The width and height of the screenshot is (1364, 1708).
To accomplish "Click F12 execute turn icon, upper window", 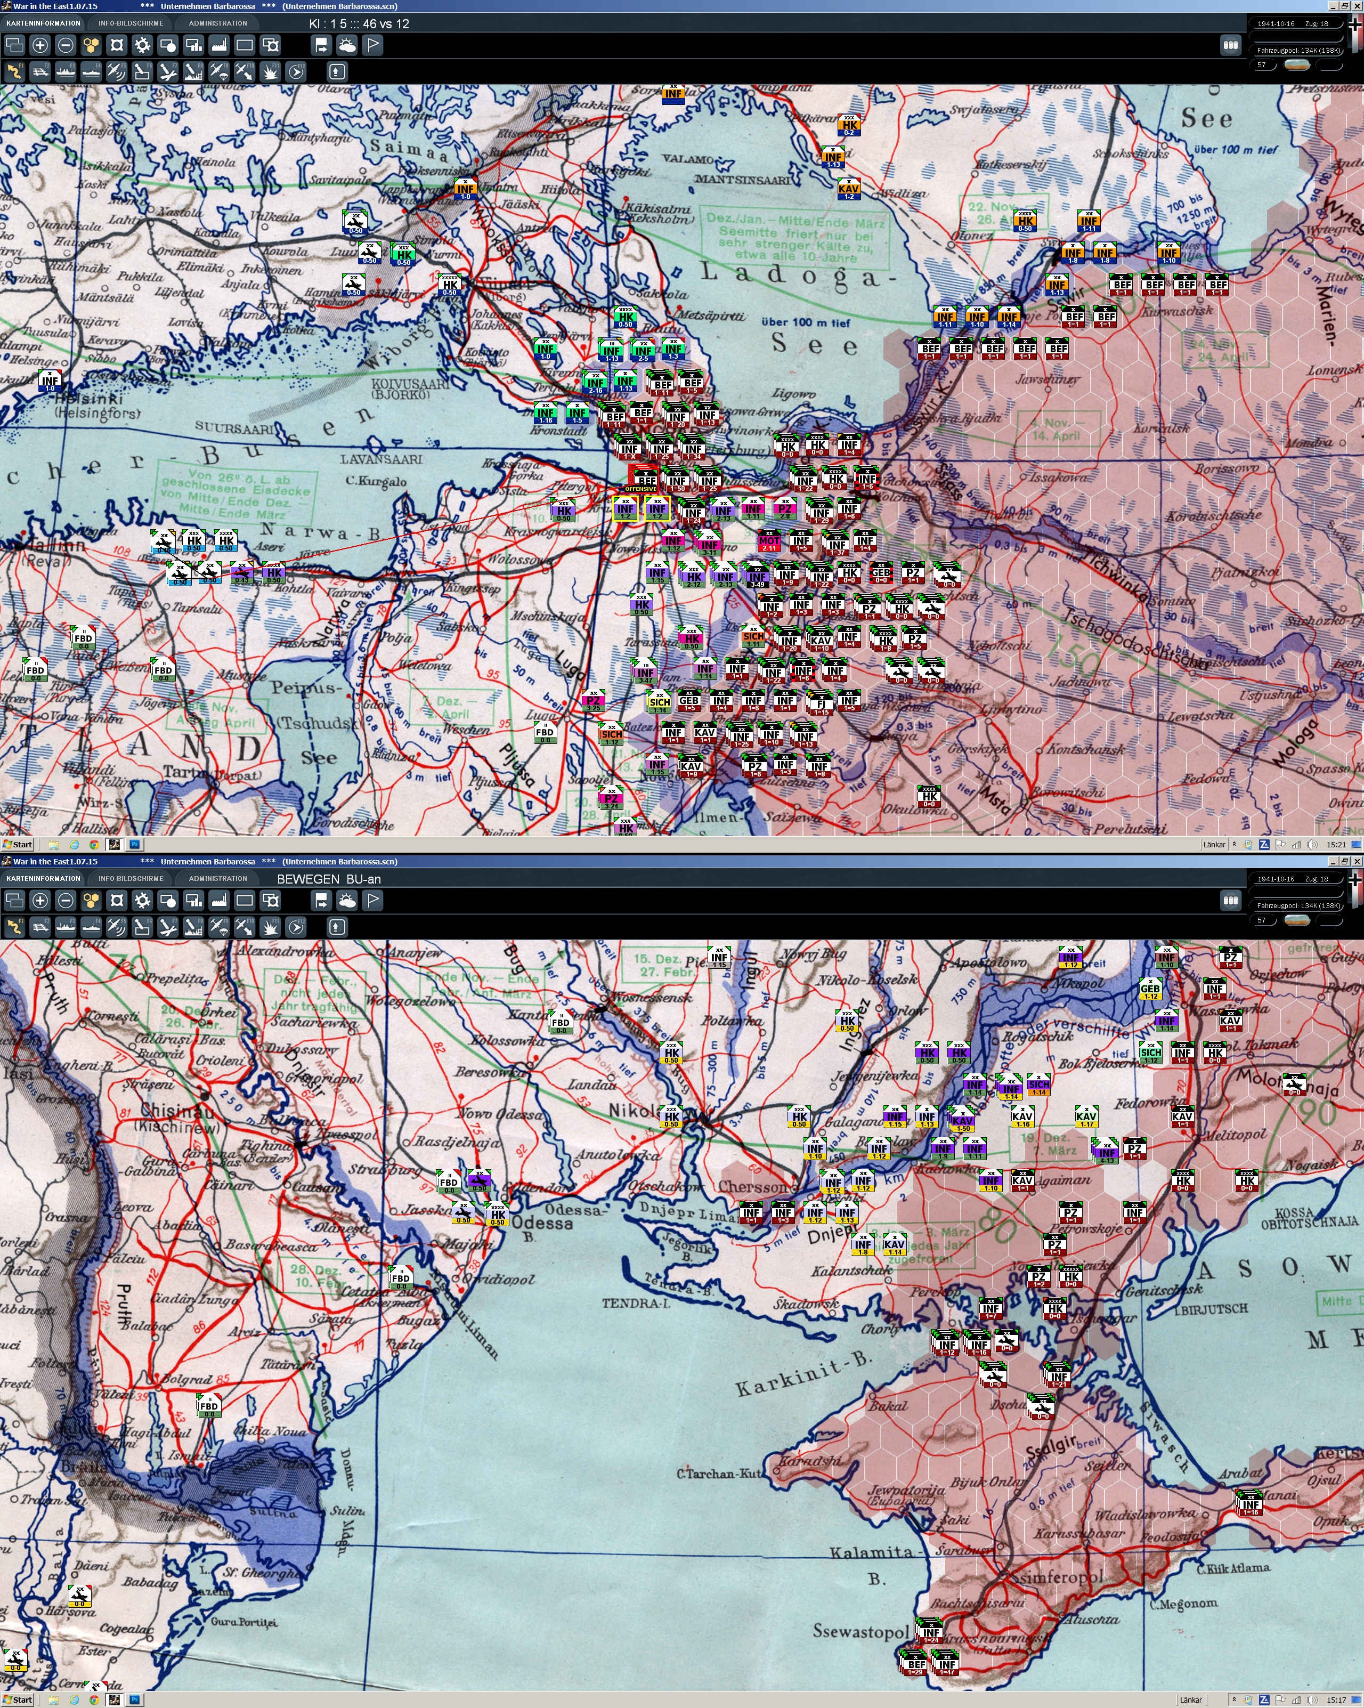I will click(x=296, y=72).
